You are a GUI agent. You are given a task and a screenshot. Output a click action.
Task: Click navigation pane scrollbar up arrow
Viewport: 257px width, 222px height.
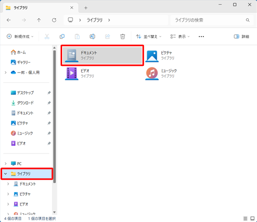click(54, 48)
